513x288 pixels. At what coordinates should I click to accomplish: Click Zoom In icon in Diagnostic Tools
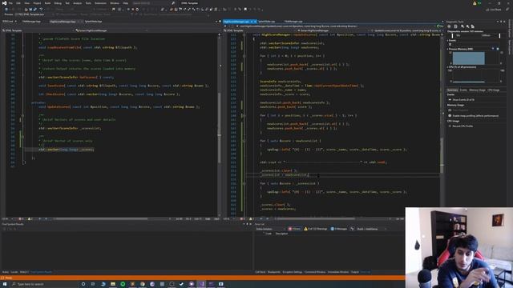point(463,26)
